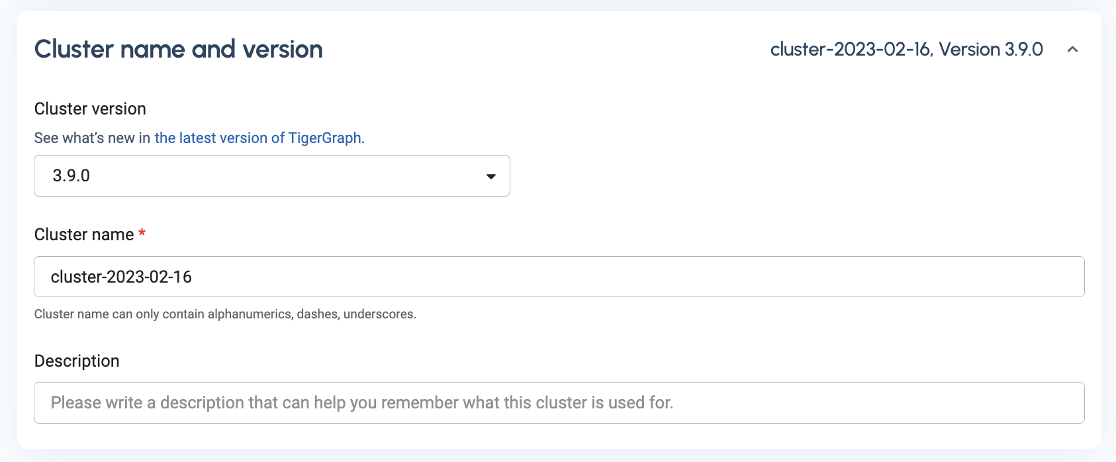This screenshot has height=462, width=1116.
Task: Click the Description label
Action: (x=77, y=361)
